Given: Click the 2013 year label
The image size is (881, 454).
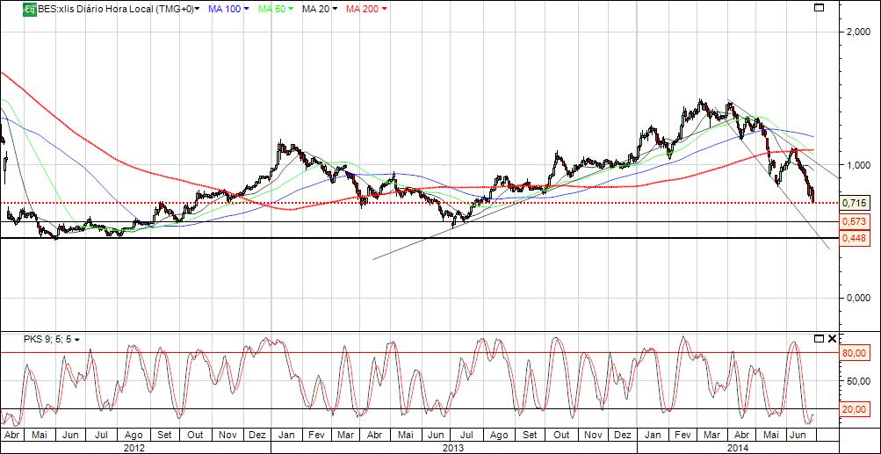Looking at the screenshot, I should pyautogui.click(x=453, y=448).
